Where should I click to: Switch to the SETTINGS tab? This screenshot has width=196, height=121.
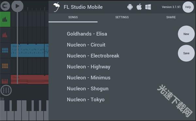click(x=122, y=17)
